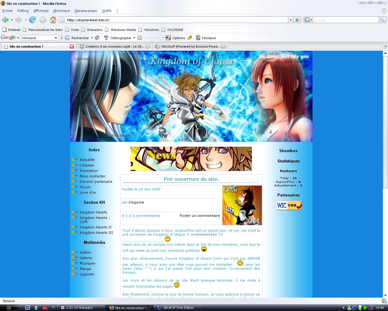Open the Forum link in sidebar
Viewport: 388px width, 311px height.
pyautogui.click(x=85, y=187)
